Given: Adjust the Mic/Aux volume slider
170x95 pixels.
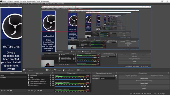Looking at the screenshot, I should (69, 79).
